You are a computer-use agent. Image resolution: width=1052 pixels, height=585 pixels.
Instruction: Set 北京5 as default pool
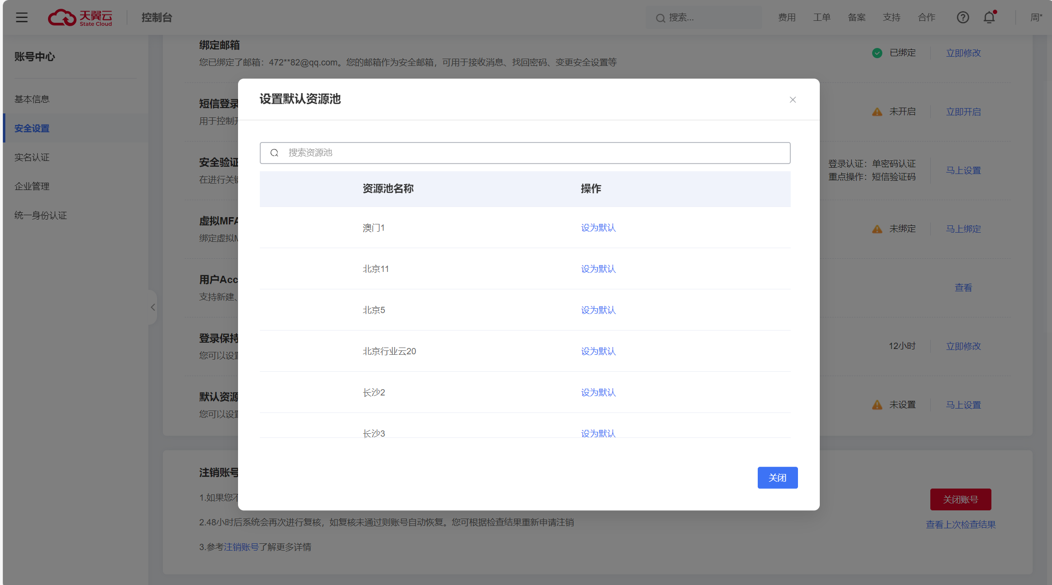tap(598, 310)
